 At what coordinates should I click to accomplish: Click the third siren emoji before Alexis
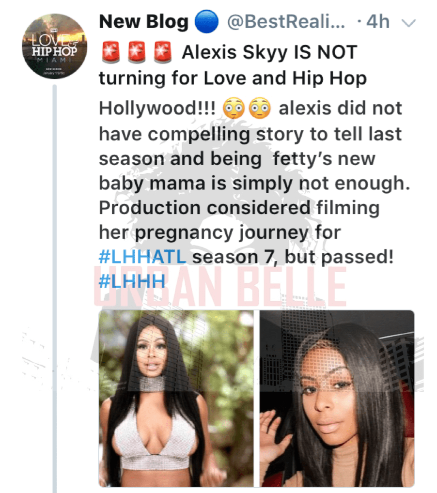click(x=162, y=52)
